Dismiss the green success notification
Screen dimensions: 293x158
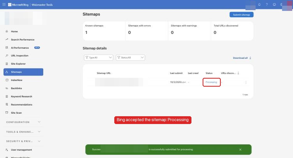240,150
